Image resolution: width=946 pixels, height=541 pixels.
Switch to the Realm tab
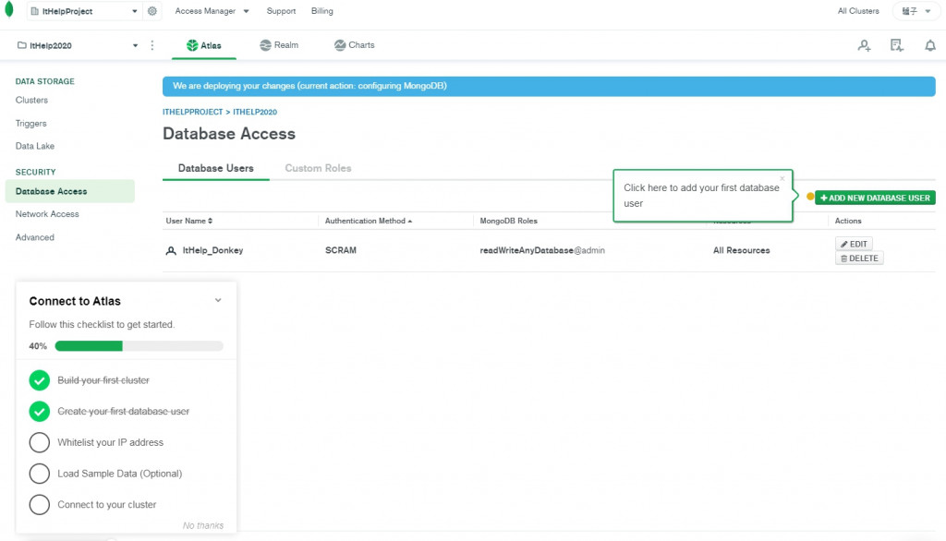pyautogui.click(x=279, y=45)
